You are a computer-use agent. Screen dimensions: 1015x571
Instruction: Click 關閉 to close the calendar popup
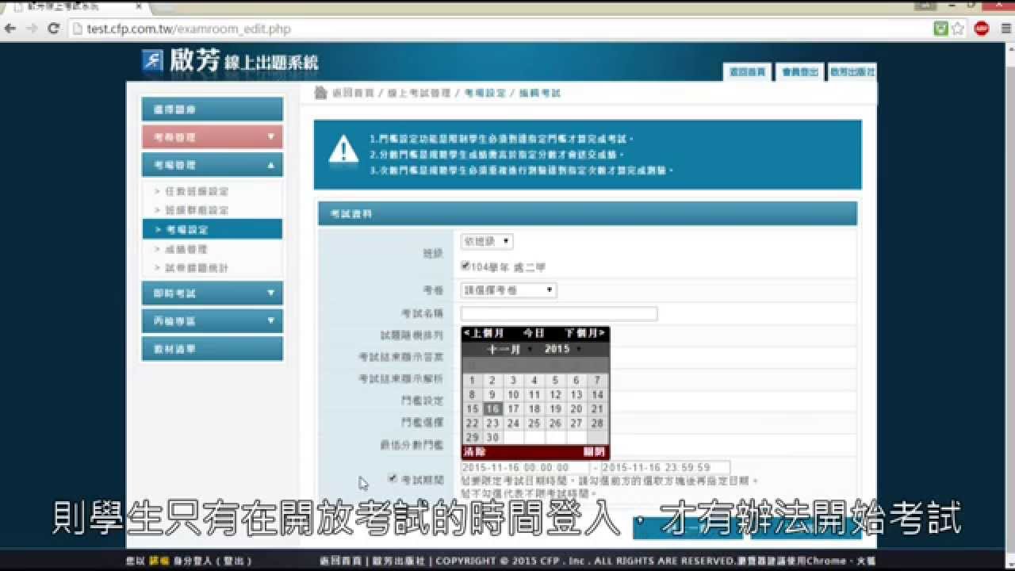(594, 451)
